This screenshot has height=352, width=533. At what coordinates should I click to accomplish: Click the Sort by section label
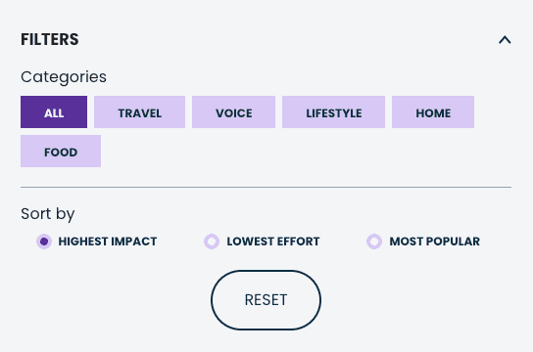coord(48,214)
